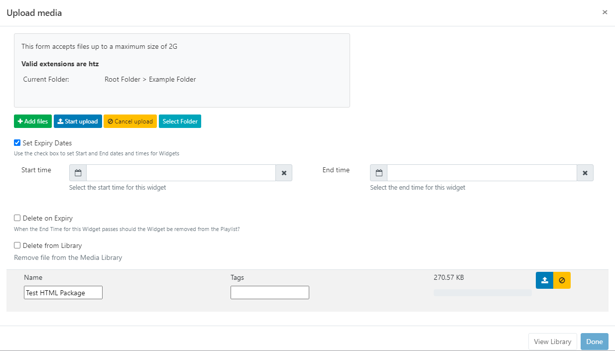Clear the Start time with X icon
This screenshot has width=615, height=351.
pos(284,173)
